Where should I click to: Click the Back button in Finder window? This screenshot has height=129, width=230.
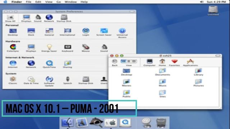click(115, 62)
